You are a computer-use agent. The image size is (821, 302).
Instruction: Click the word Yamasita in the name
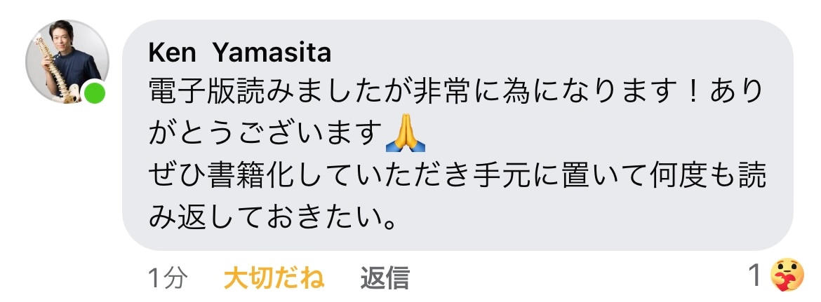(272, 53)
